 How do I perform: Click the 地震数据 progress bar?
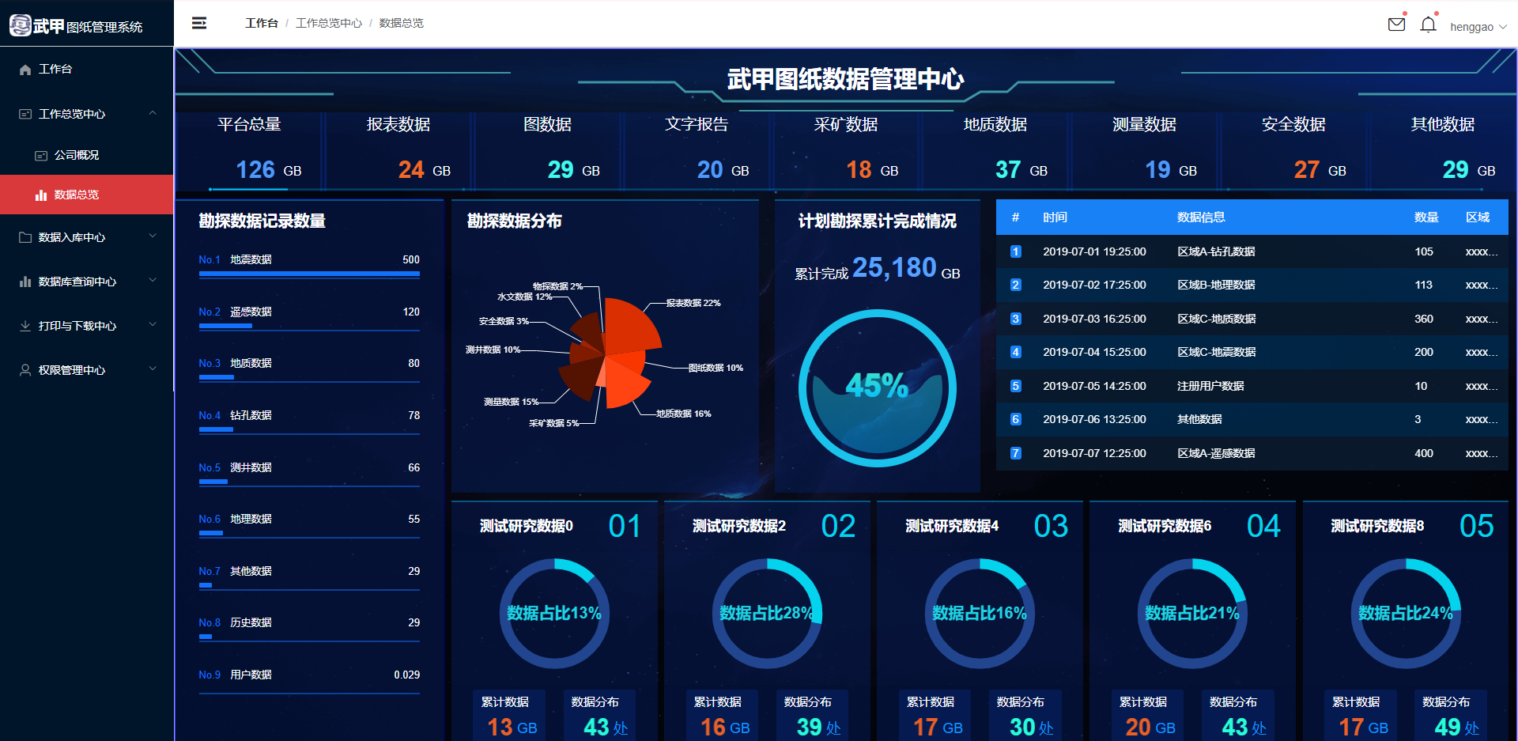click(x=309, y=274)
